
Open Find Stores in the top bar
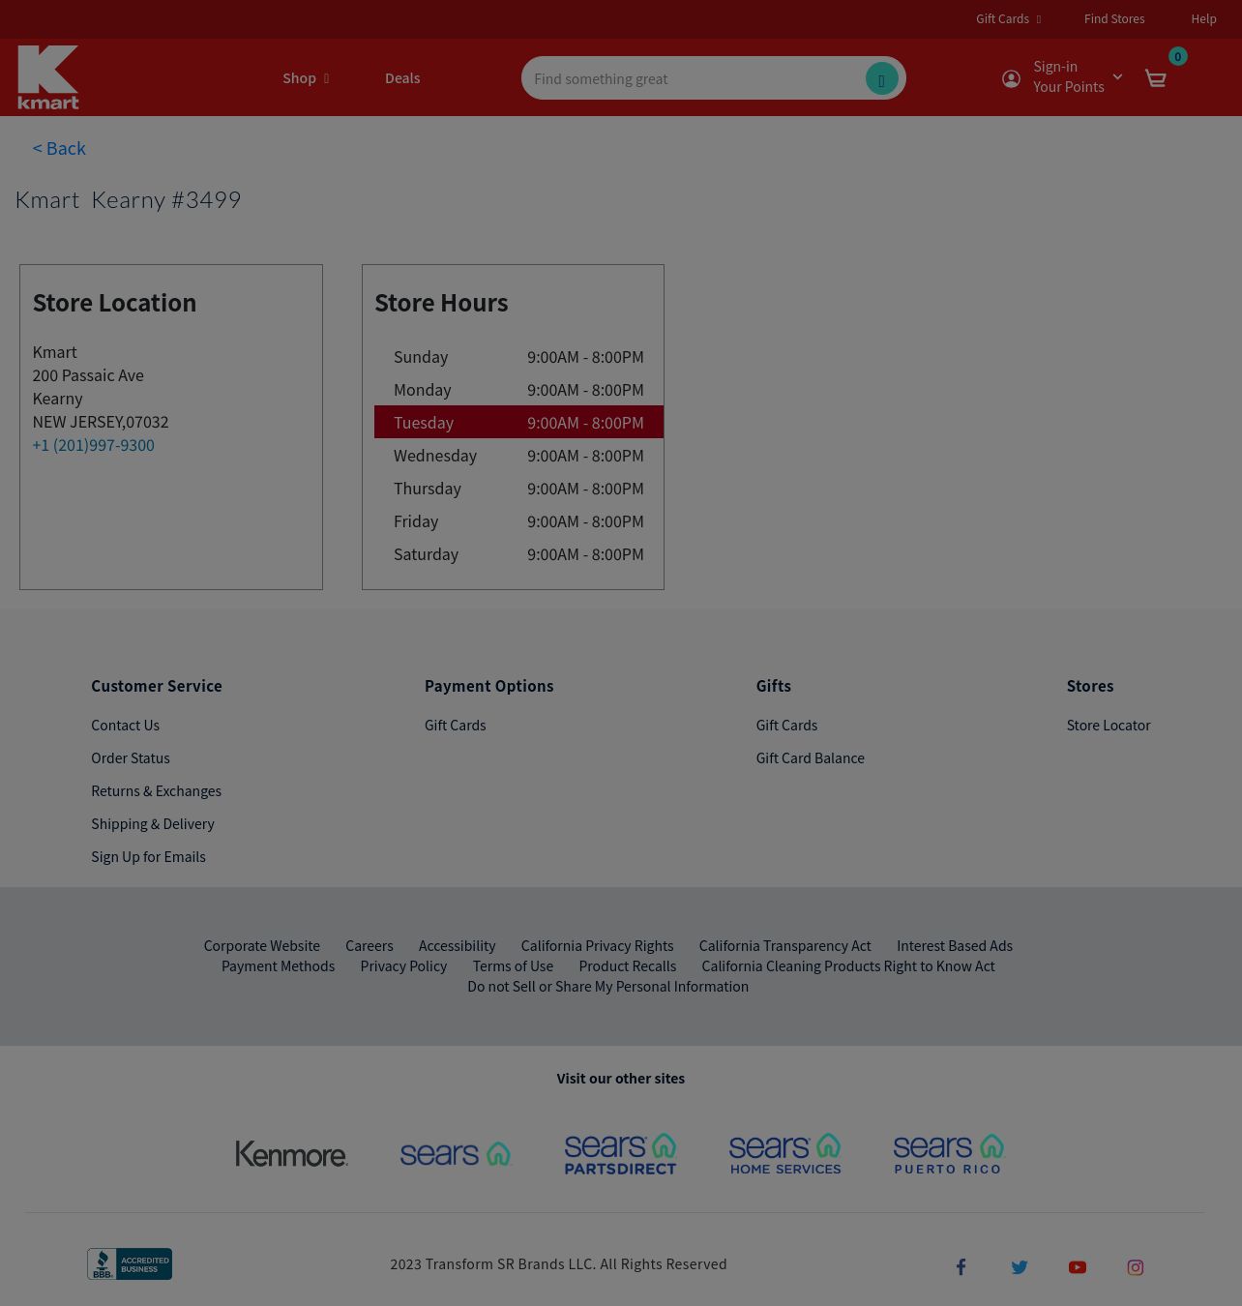(x=1114, y=18)
